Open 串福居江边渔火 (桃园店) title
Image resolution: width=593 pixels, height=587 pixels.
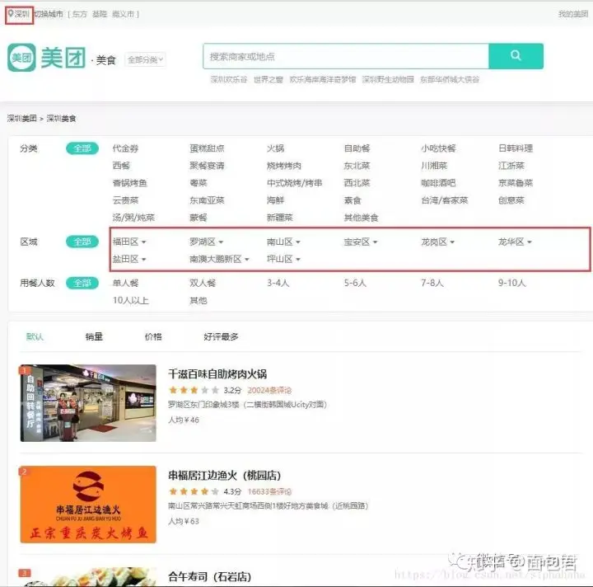click(224, 476)
